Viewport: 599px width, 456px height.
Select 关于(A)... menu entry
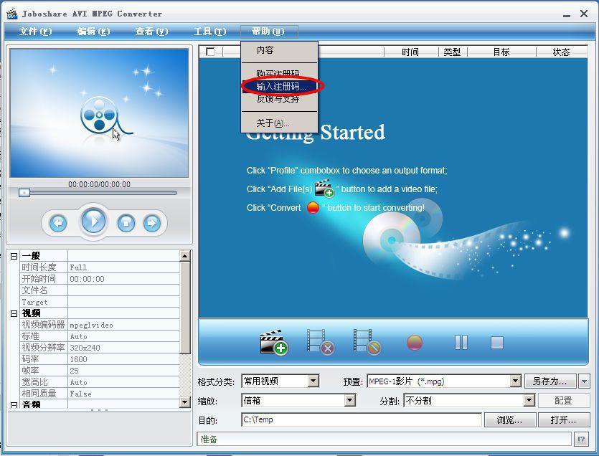point(280,123)
